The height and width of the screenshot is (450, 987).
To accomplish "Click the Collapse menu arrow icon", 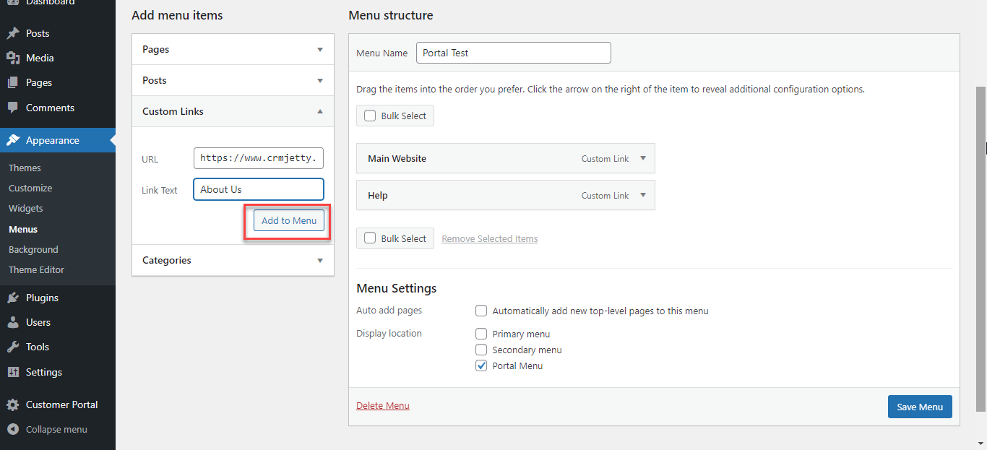I will [13, 429].
